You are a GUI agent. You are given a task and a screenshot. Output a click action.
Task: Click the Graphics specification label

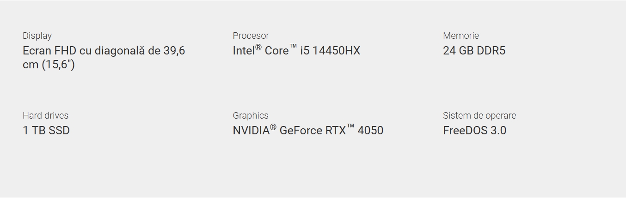pos(251,115)
